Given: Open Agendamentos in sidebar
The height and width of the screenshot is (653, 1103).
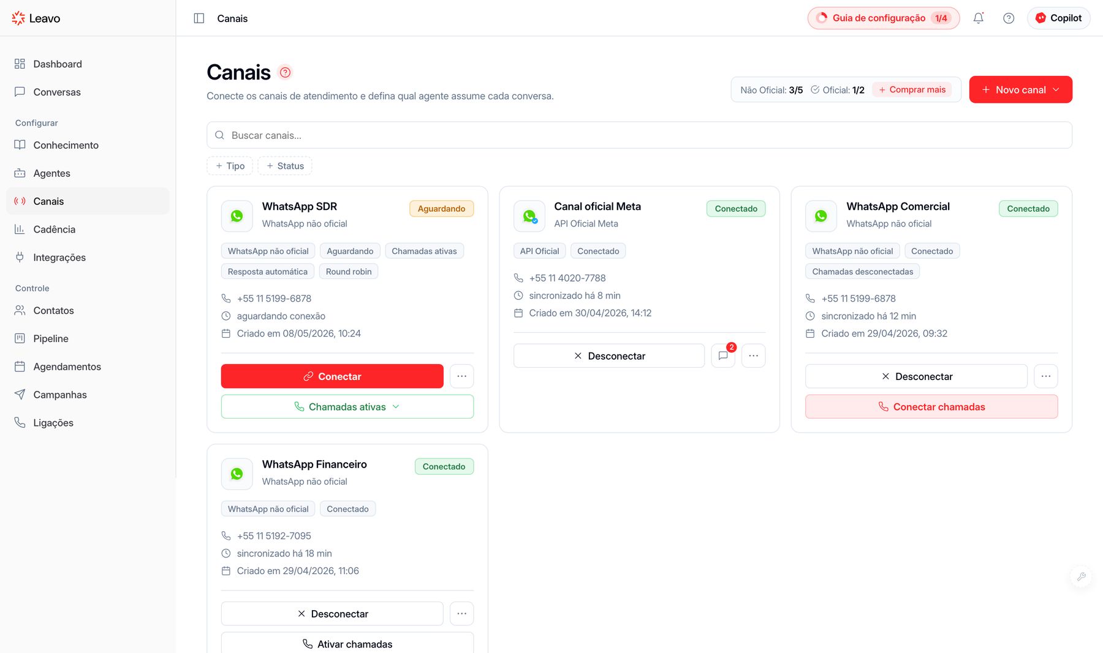Looking at the screenshot, I should pos(88,367).
